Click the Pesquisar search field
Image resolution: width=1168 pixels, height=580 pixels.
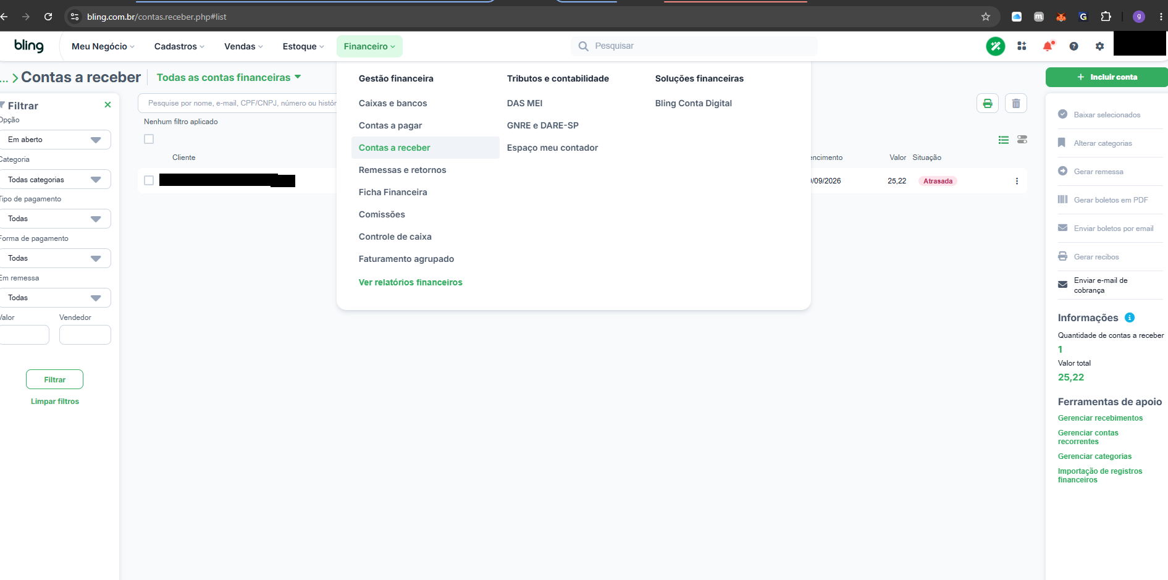pos(694,46)
